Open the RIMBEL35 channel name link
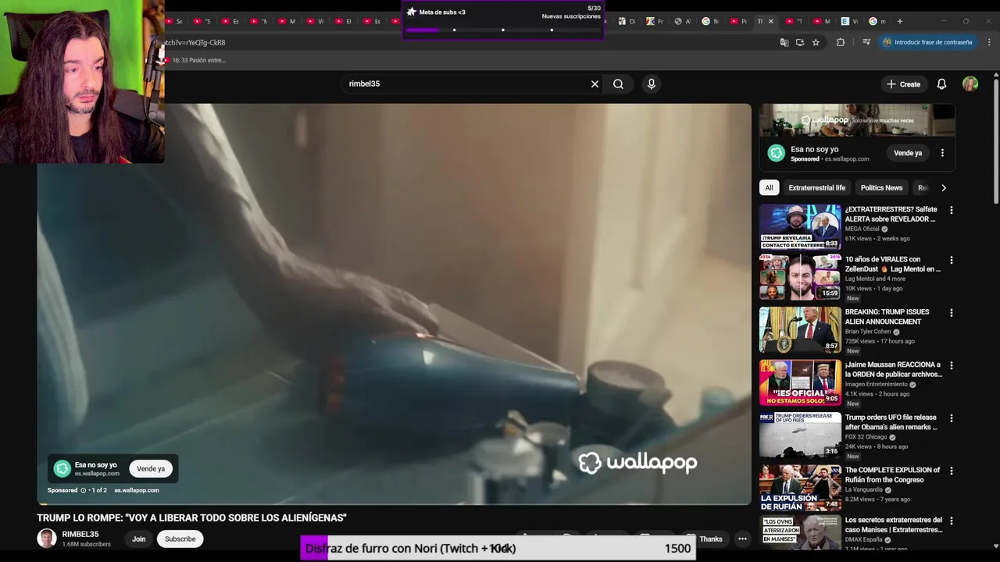The image size is (1000, 562). coord(80,535)
